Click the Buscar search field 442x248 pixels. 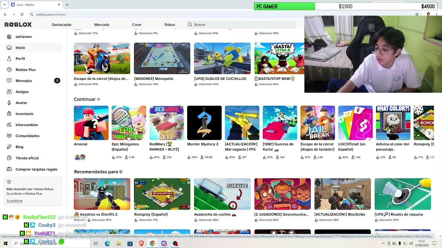click(241, 25)
